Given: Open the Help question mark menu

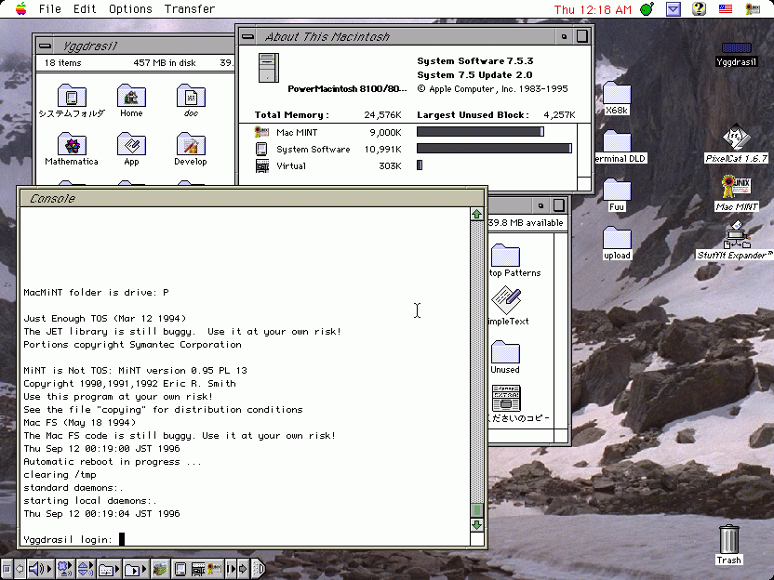Looking at the screenshot, I should pyautogui.click(x=699, y=9).
